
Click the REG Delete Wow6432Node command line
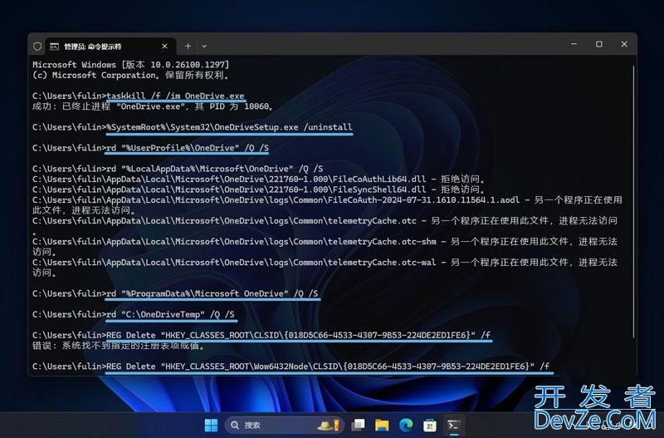[290, 367]
